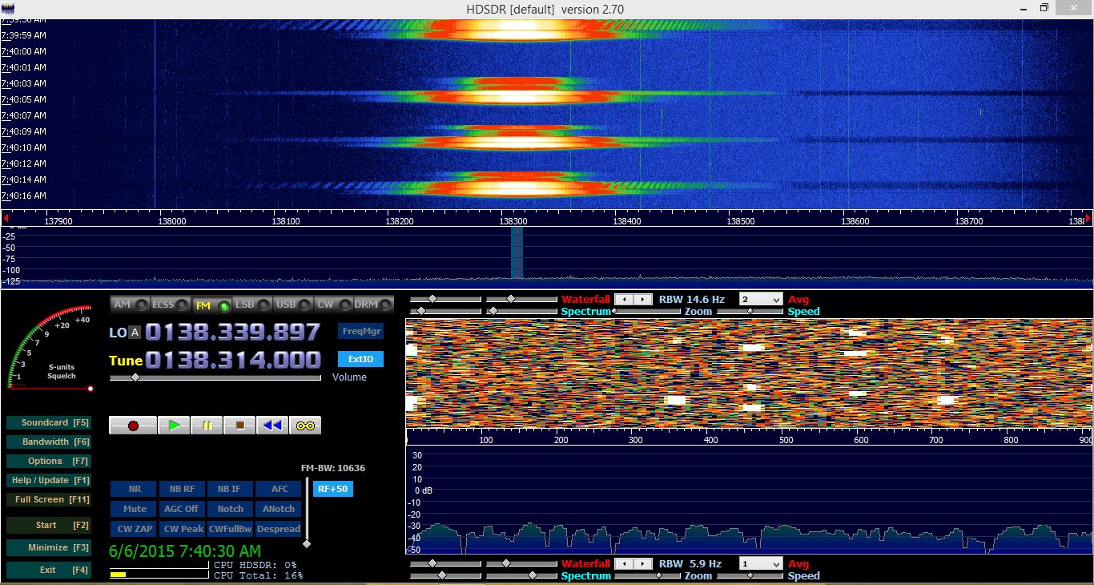The height and width of the screenshot is (585, 1094).
Task: Open the Options [F7] menu
Action: [48, 461]
